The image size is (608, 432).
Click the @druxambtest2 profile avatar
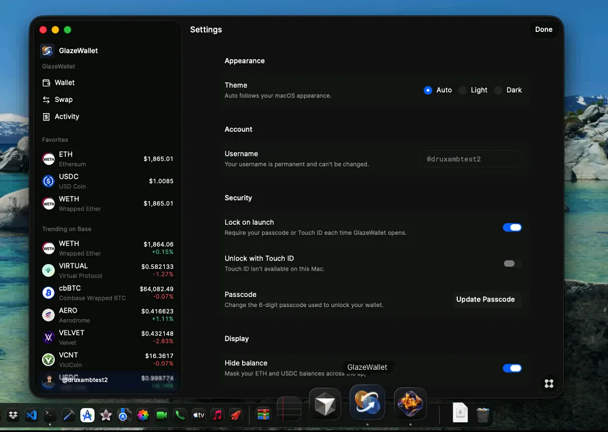click(49, 380)
